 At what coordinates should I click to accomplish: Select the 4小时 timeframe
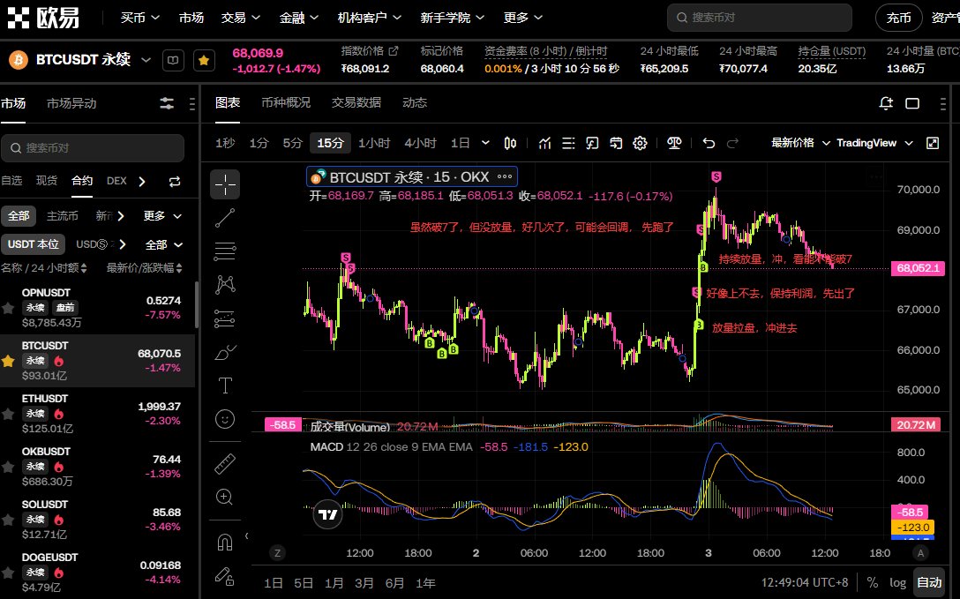[x=420, y=143]
